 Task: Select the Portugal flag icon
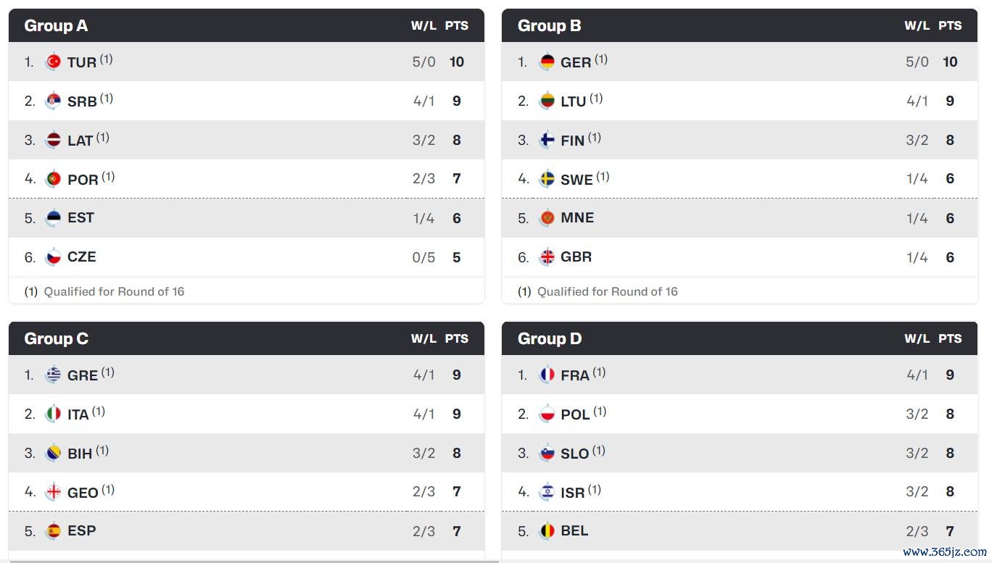[53, 179]
